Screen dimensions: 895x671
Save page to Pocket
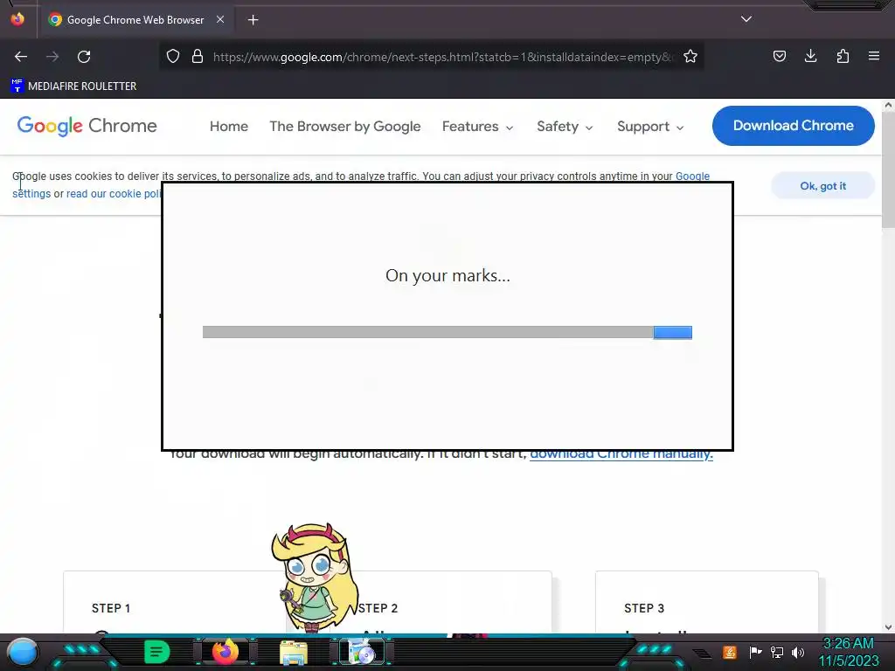[779, 56]
